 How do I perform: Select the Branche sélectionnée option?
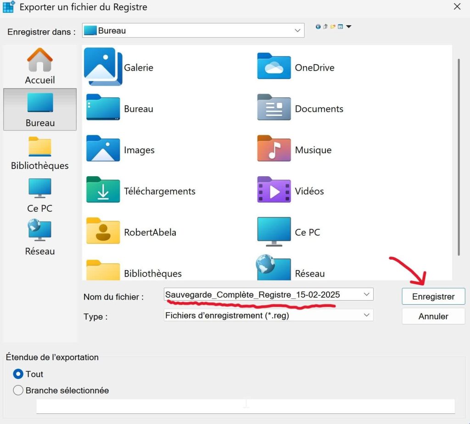point(17,391)
